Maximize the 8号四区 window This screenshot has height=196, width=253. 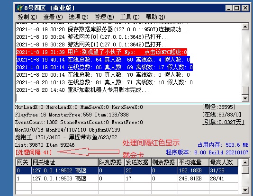click(237, 8)
